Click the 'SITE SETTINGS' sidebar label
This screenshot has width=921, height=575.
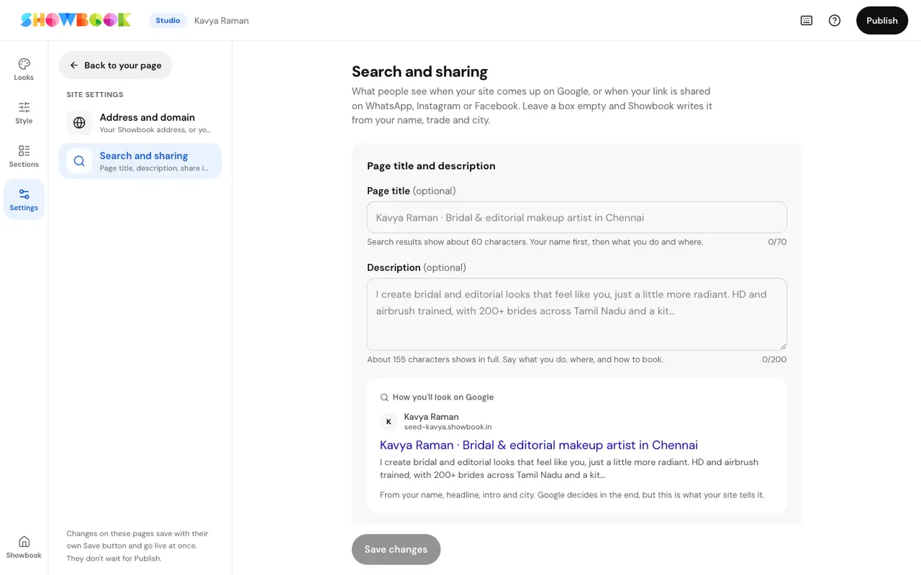pos(95,95)
